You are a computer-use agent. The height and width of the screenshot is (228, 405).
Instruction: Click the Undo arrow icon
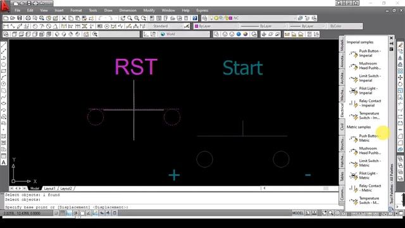101,18
